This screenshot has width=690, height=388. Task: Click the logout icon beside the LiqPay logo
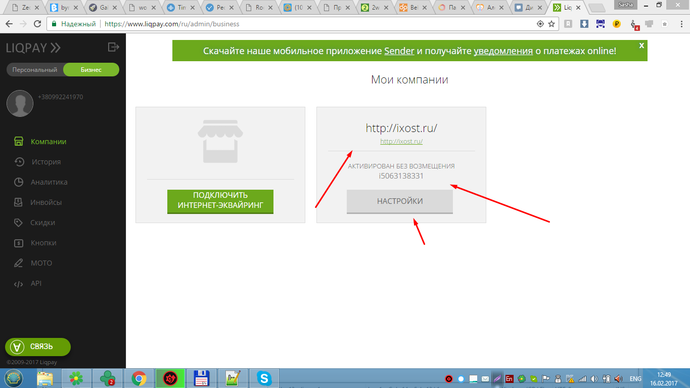pos(113,47)
